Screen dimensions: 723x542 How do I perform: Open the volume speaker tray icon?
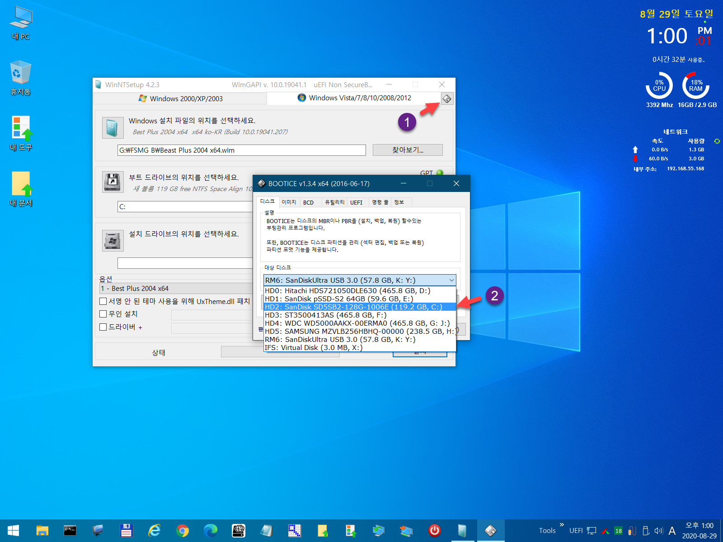click(x=659, y=531)
